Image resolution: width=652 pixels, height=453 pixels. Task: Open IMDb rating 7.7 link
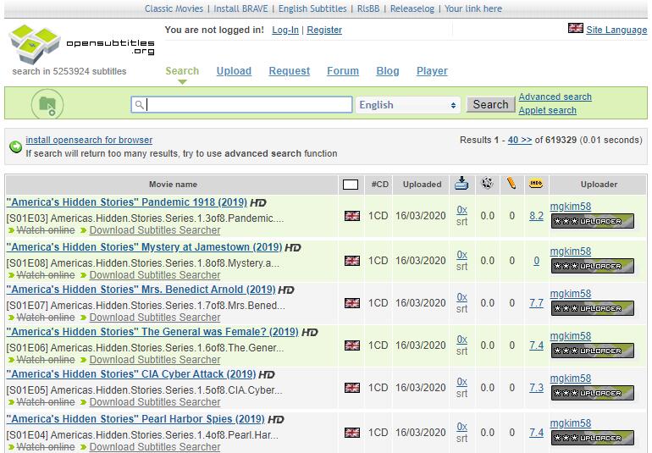[536, 303]
